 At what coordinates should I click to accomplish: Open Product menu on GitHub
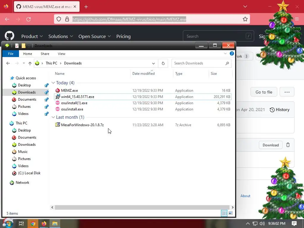(32, 36)
